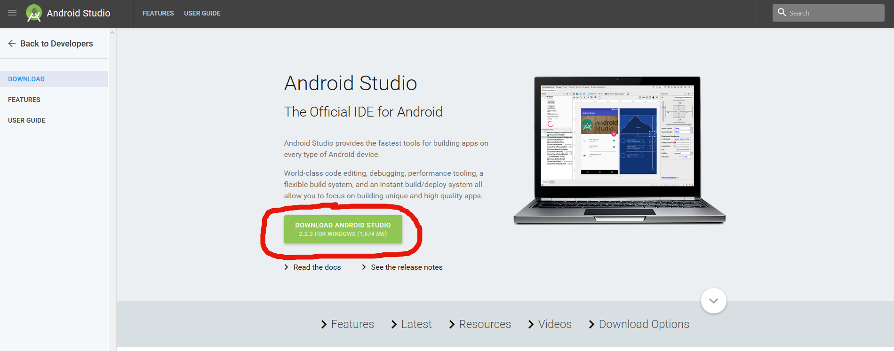Image resolution: width=894 pixels, height=351 pixels.
Task: Click the Android Studio logo icon
Action: 34,13
